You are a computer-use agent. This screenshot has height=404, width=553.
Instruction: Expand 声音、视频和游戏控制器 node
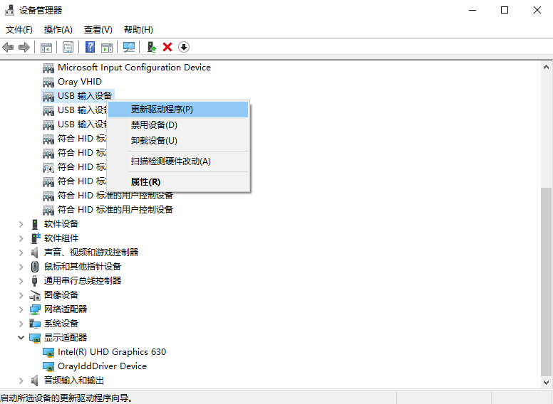tap(21, 253)
